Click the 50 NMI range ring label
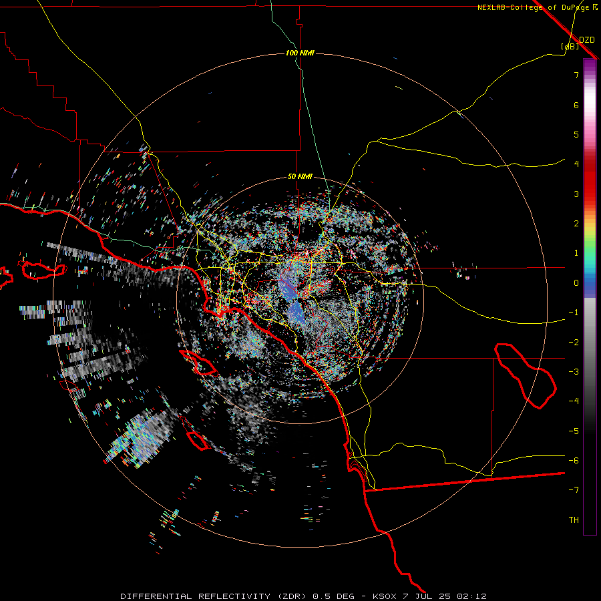Screen dimensions: 601x601 300,177
